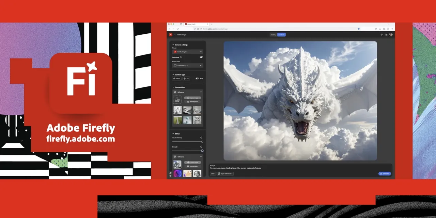Image resolution: width=436 pixels, height=218 pixels.
Task: Click the composition image drop placeholder
Action: (x=177, y=100)
